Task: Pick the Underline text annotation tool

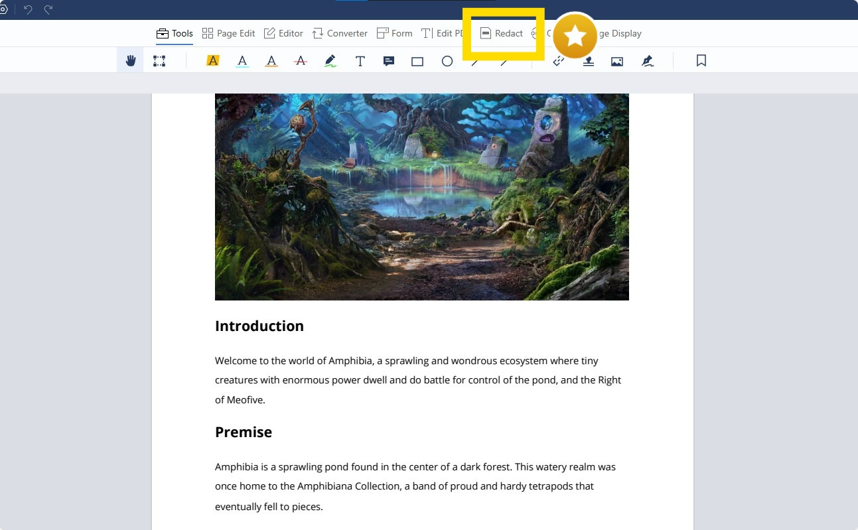Action: pos(242,61)
